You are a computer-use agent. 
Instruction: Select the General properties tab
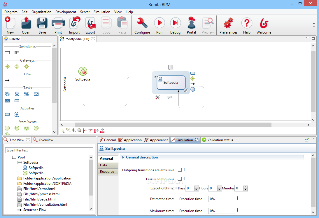(107, 140)
